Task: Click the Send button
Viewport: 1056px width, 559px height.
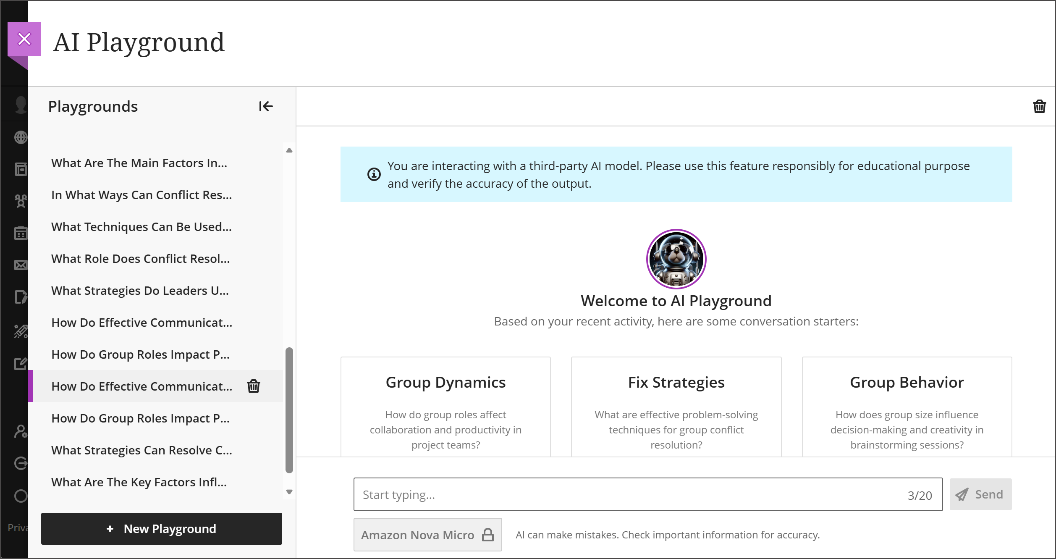Action: click(x=980, y=494)
